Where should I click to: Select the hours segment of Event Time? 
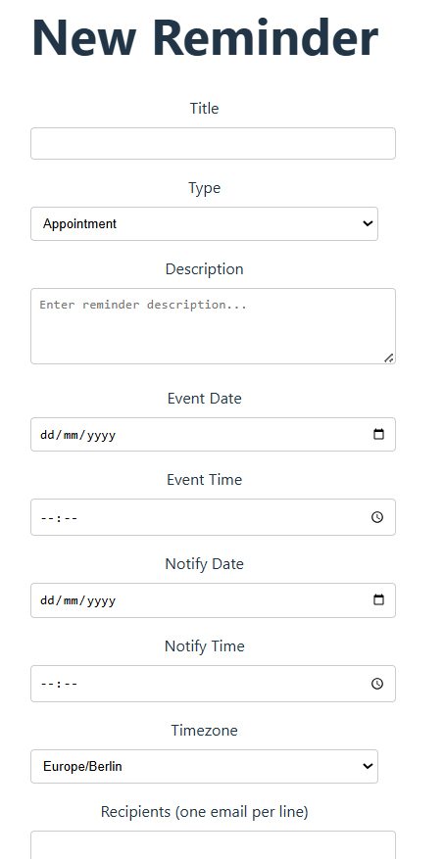(x=46, y=518)
